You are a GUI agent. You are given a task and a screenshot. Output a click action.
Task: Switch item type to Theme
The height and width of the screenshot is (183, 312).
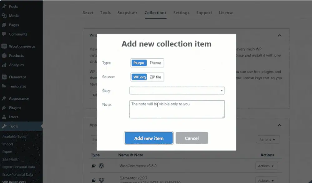(155, 63)
